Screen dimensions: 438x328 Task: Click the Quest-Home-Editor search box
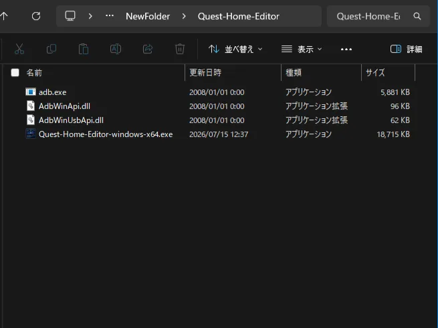[368, 16]
